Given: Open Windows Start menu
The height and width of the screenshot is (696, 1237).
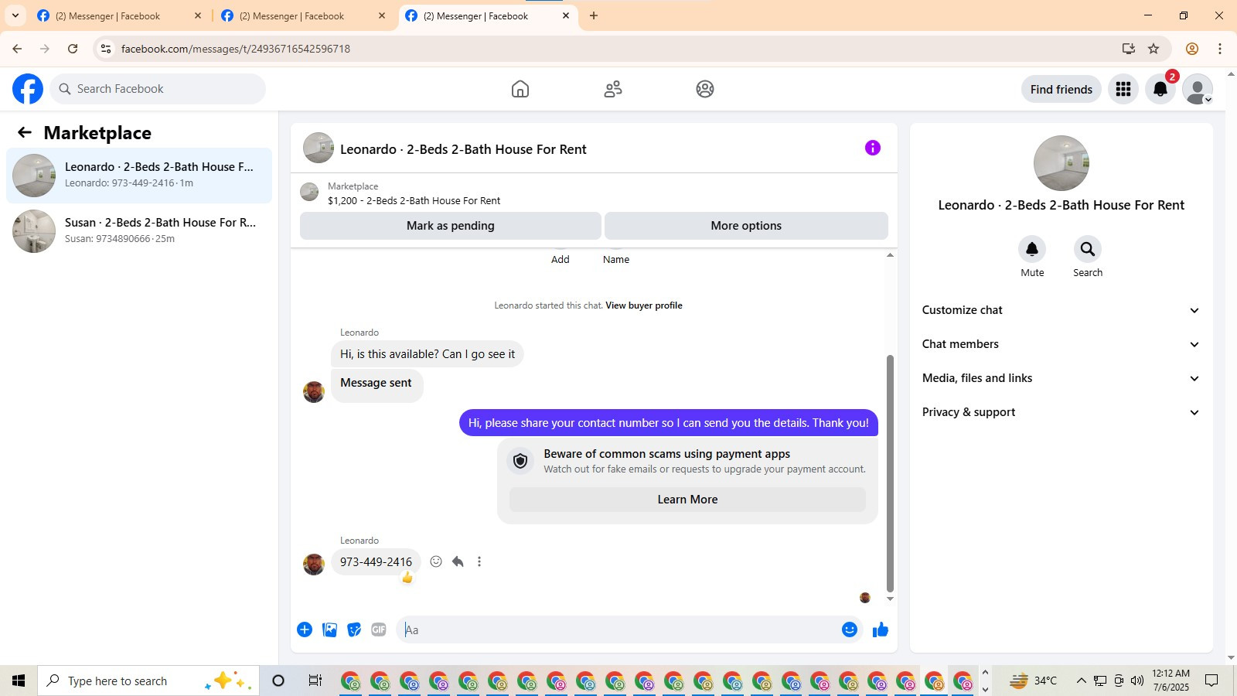Looking at the screenshot, I should [19, 681].
